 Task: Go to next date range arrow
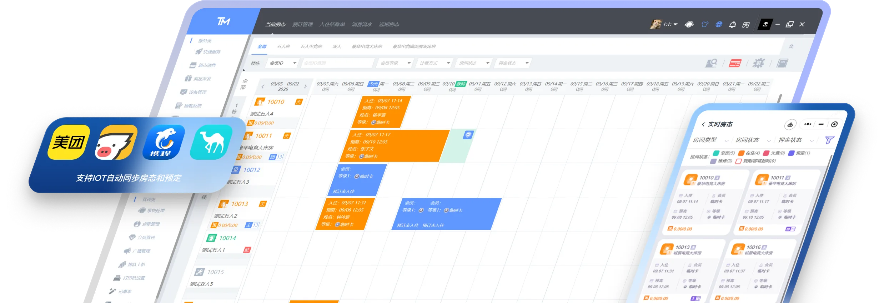pyautogui.click(x=305, y=86)
